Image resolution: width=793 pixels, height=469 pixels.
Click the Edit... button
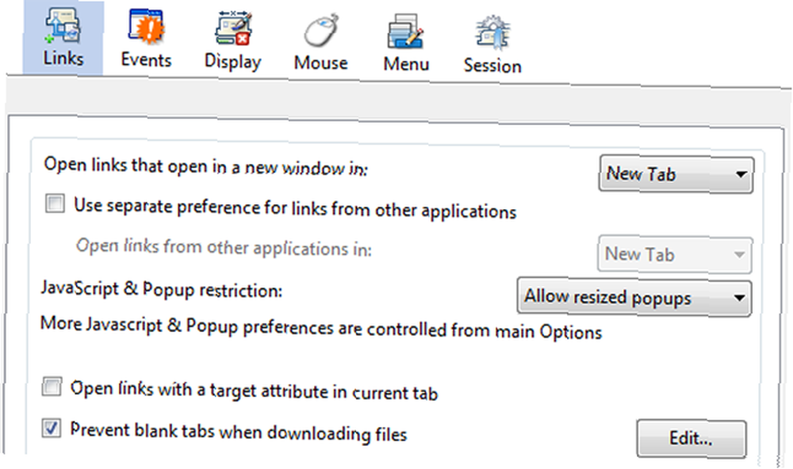[x=691, y=438]
